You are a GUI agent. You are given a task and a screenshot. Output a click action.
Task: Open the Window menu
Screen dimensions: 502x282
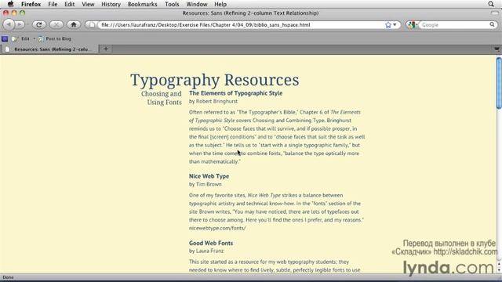click(x=197, y=4)
